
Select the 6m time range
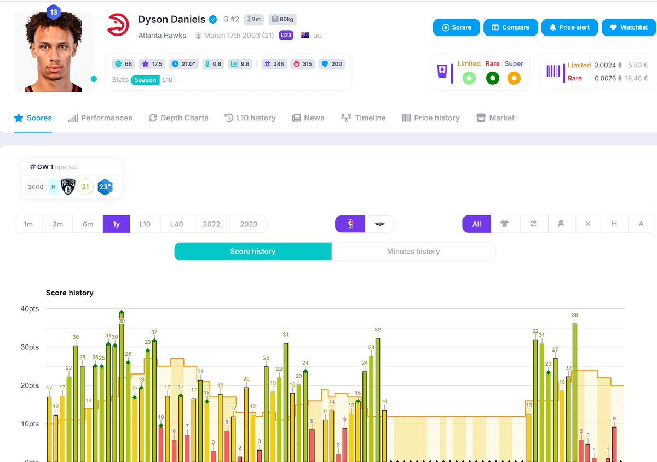[88, 224]
